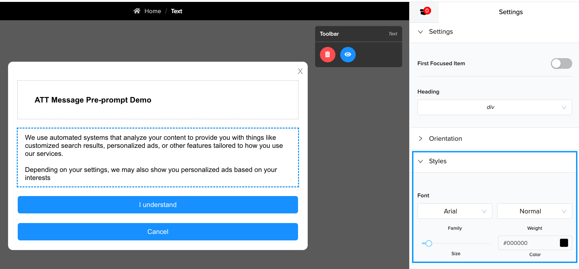Select the ATT Message Pre-prompt Demo heading
The image size is (579, 269).
tap(93, 100)
